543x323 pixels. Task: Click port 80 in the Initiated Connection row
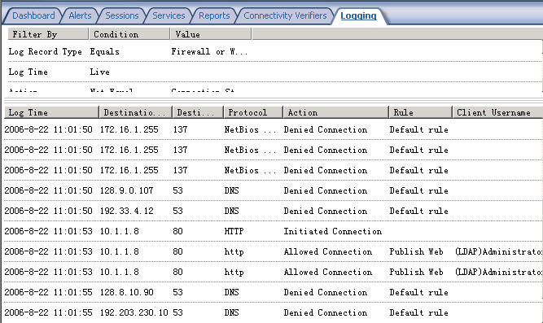point(177,231)
